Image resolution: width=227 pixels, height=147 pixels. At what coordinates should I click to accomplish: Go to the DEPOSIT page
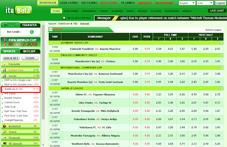point(145,3)
